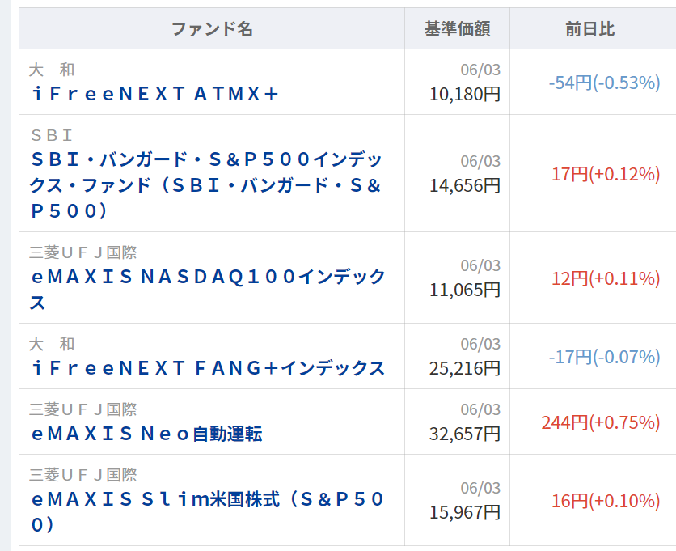The height and width of the screenshot is (551, 676).
Task: Click the -17円(-0.07%) change value
Action: point(604,357)
